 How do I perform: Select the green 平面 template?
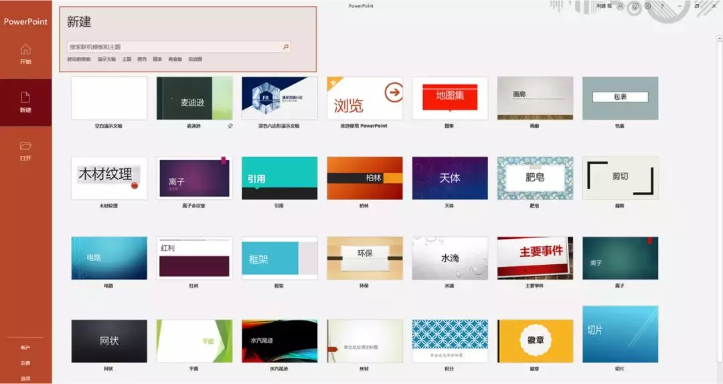coord(195,341)
